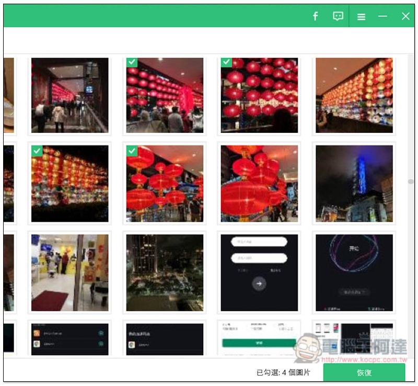The width and height of the screenshot is (418, 386).
Task: Close the recovery app window
Action: pos(405,16)
